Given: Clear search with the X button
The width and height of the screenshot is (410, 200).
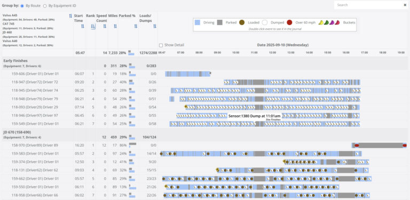Looking at the screenshot, I should pyautogui.click(x=405, y=5).
